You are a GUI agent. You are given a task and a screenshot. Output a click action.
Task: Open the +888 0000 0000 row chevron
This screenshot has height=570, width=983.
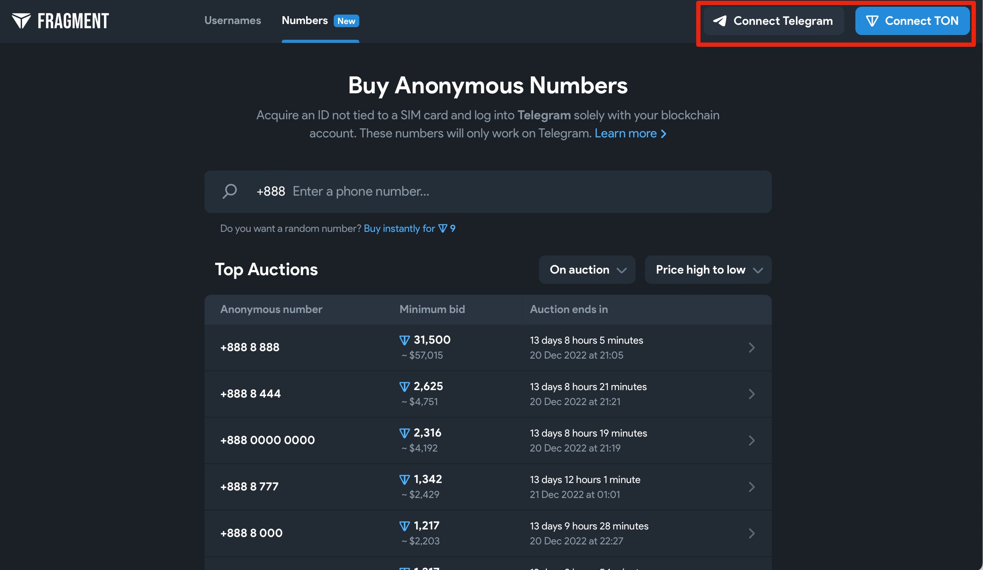pyautogui.click(x=751, y=440)
